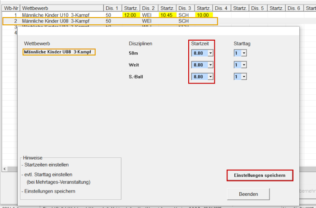Click the Wb-Nr column header
316x208 pixels.
(11, 9)
